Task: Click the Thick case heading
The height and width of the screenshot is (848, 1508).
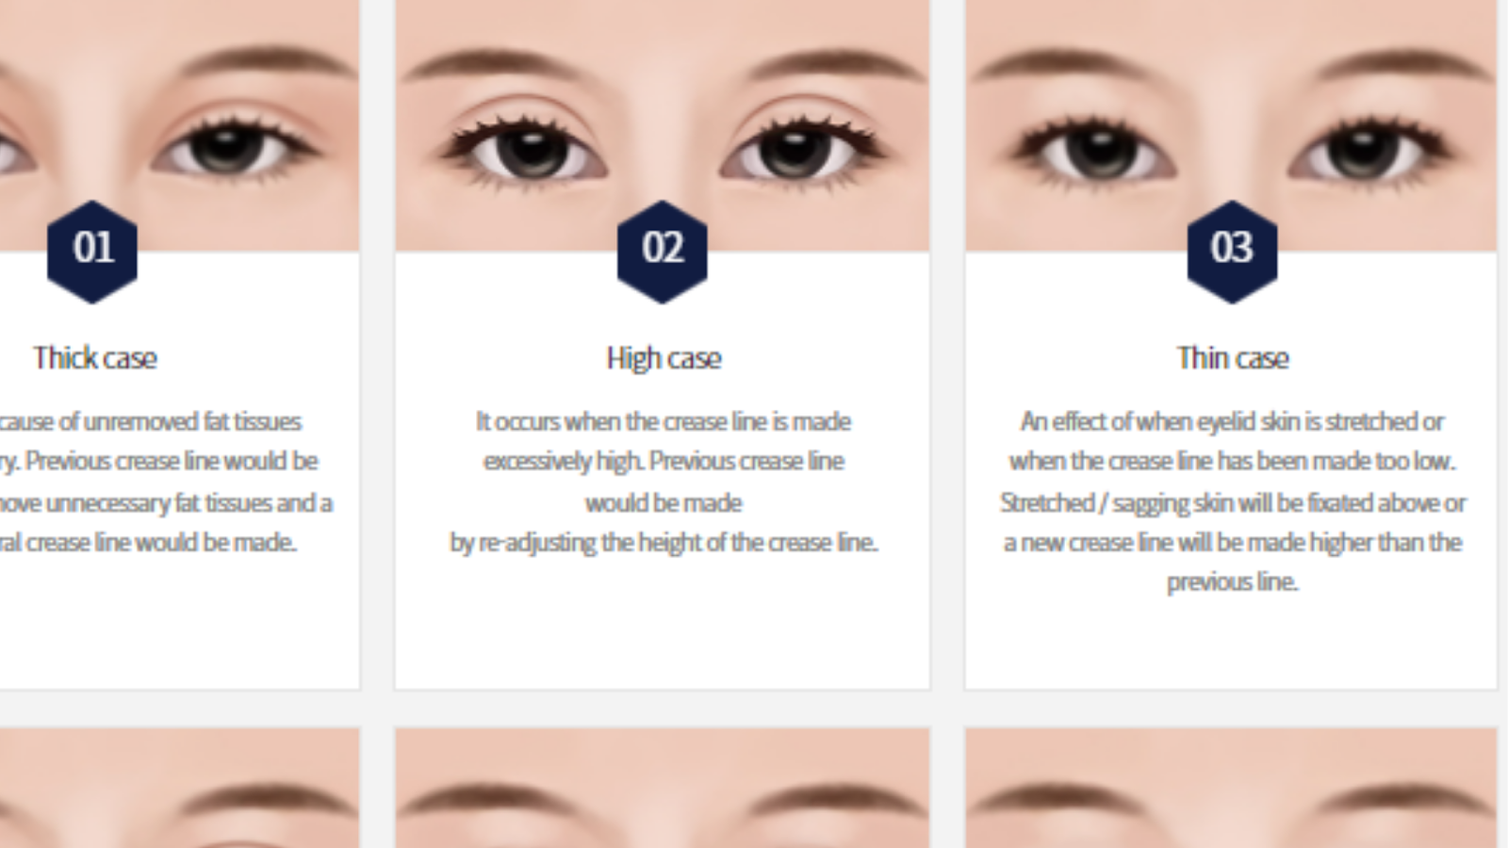Action: click(x=95, y=358)
